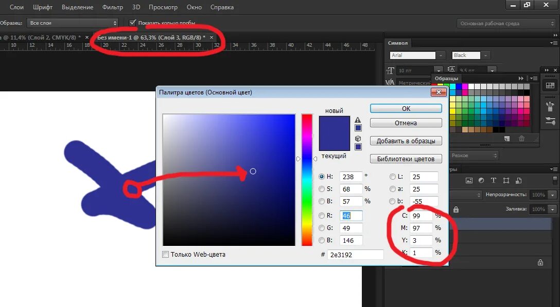Image resolution: width=560 pixels, height=307 pixels.
Task: Select the S radio button
Action: (x=322, y=189)
